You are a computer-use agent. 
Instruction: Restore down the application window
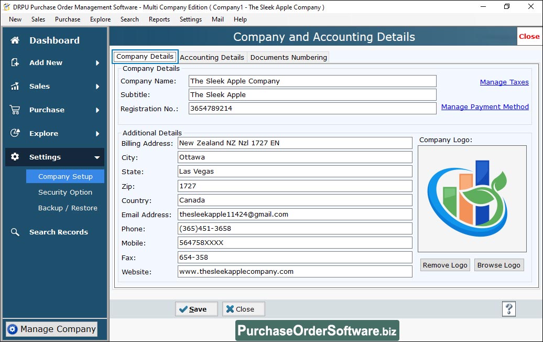click(x=507, y=7)
